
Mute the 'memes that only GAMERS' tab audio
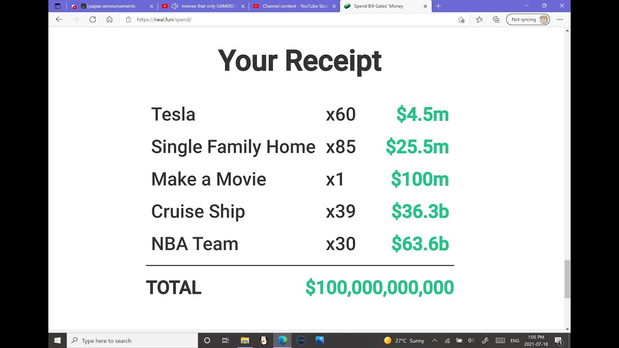click(x=174, y=6)
